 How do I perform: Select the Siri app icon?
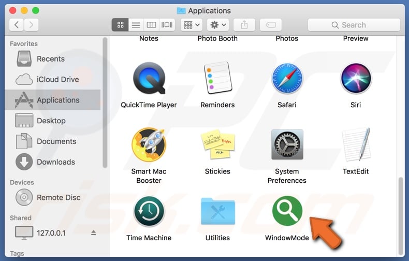coord(356,78)
